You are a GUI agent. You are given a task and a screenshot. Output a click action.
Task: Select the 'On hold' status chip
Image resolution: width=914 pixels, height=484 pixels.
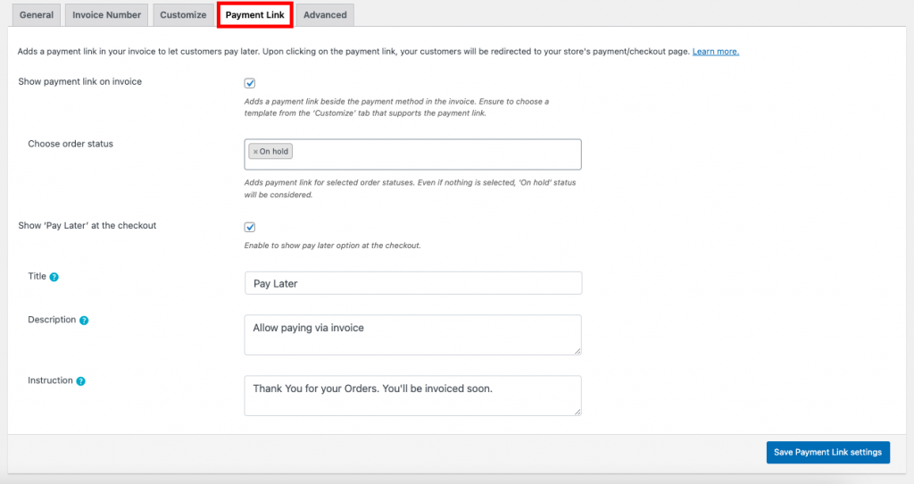coord(274,152)
